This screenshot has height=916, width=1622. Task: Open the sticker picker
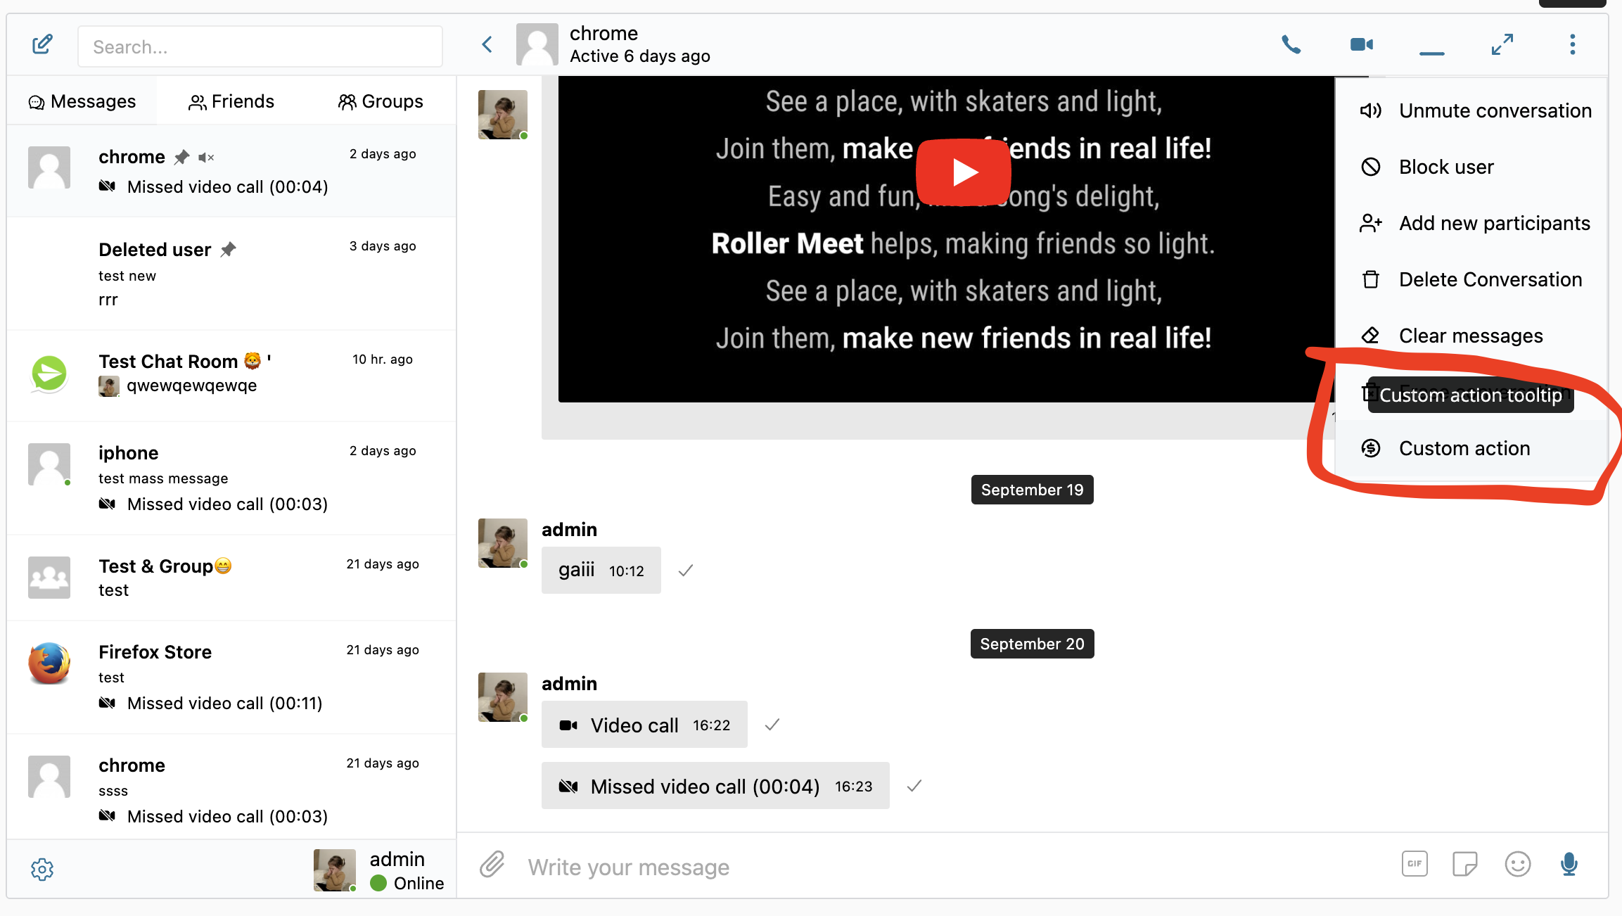coord(1464,864)
